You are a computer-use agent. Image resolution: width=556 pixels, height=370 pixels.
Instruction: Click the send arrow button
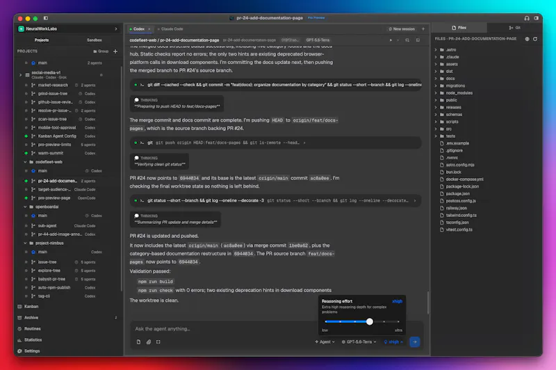(x=414, y=342)
